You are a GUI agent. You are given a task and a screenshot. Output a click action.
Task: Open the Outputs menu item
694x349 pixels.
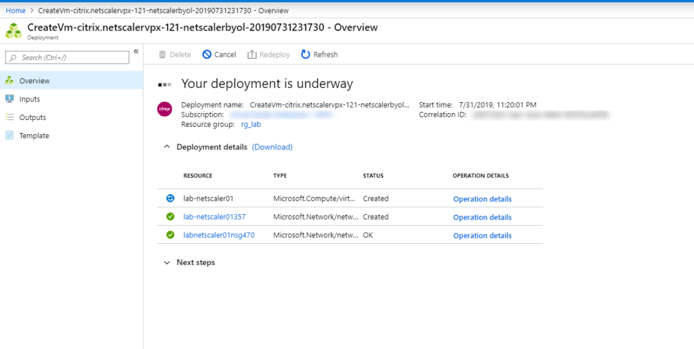click(x=71, y=117)
